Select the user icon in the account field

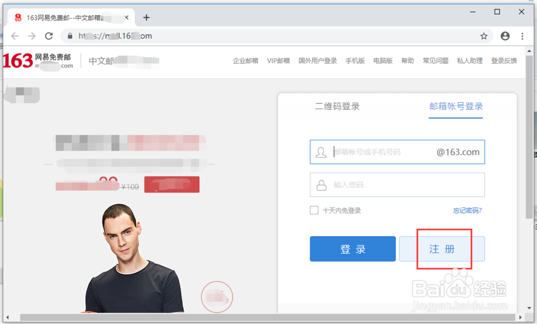320,152
